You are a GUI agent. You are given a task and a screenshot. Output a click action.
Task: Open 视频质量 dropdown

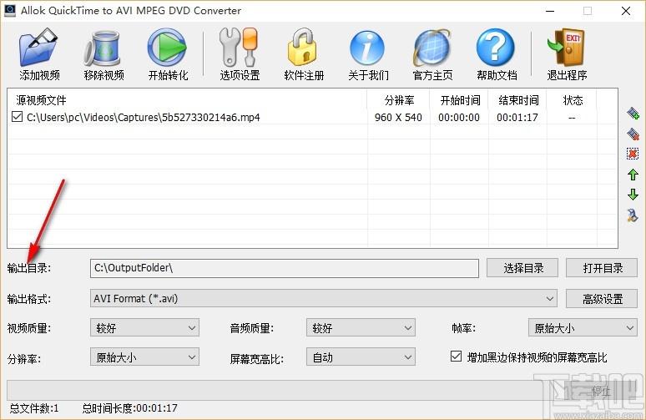click(144, 327)
